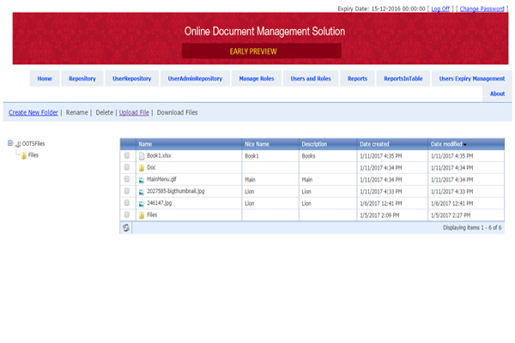Screen dimensions: 515x343
Task: Click the Upload File link
Action: click(134, 112)
